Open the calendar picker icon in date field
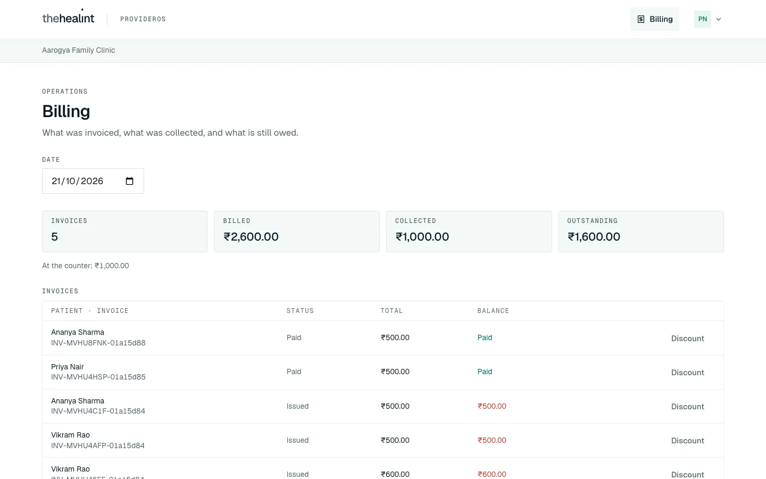 129,181
